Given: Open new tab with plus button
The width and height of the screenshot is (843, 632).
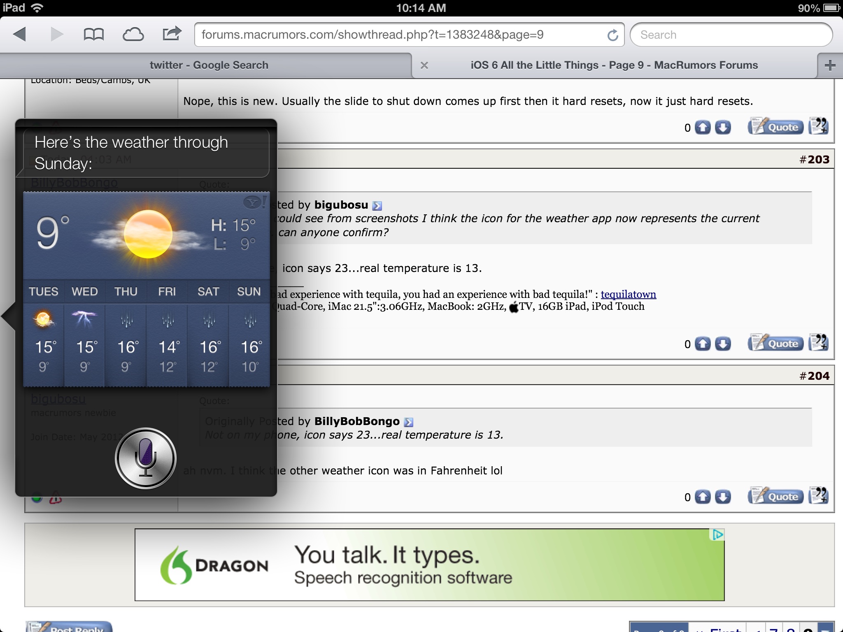Looking at the screenshot, I should pos(830,65).
